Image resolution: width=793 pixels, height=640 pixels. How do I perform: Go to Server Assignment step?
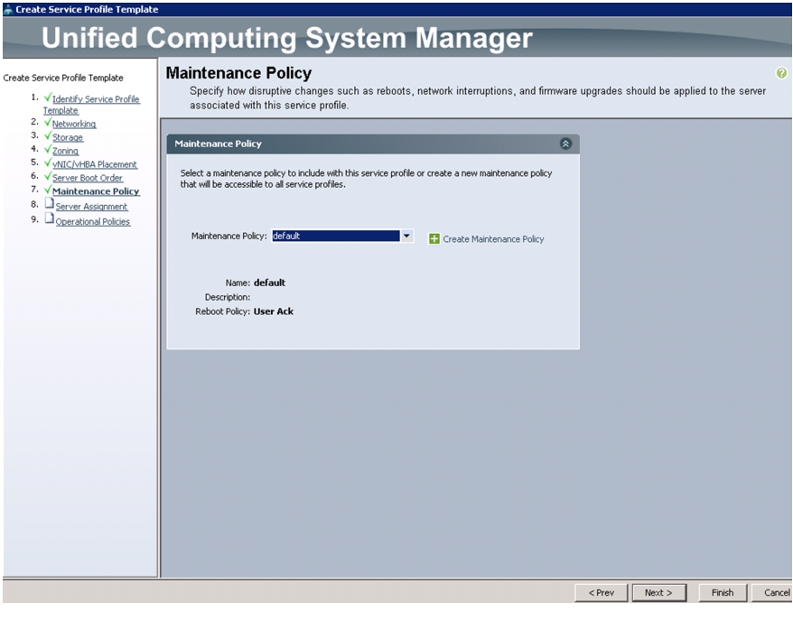coord(91,207)
